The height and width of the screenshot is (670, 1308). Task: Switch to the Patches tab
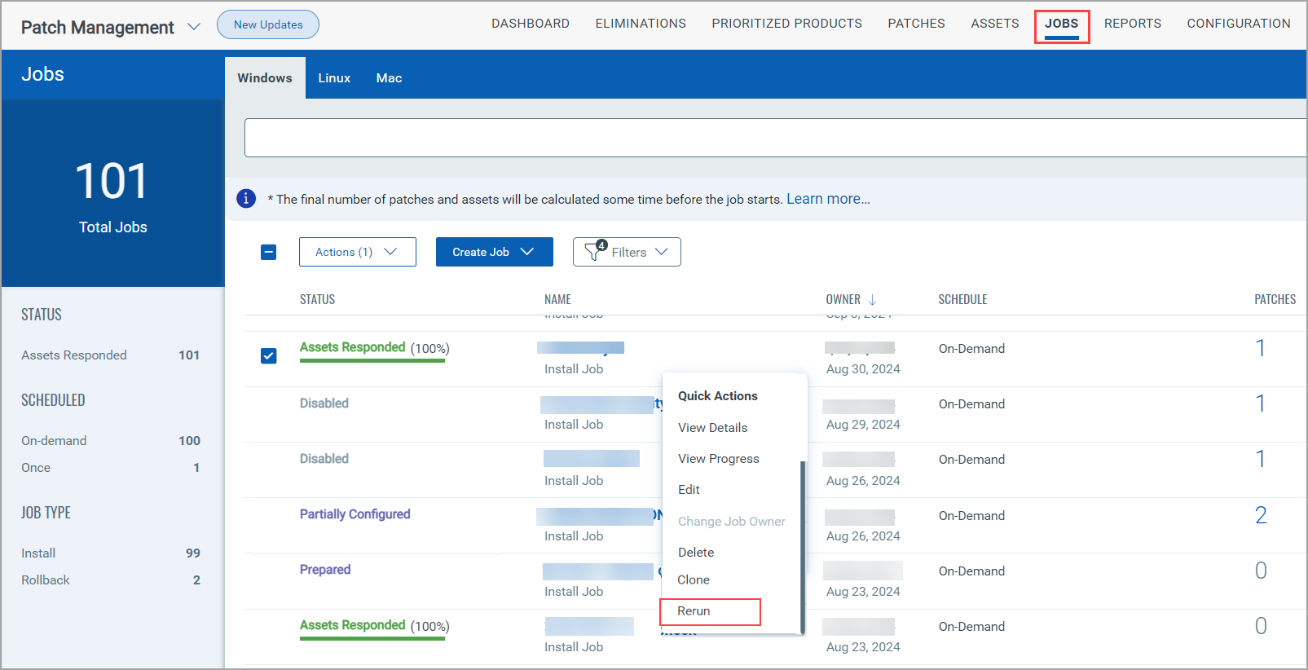[x=916, y=24]
